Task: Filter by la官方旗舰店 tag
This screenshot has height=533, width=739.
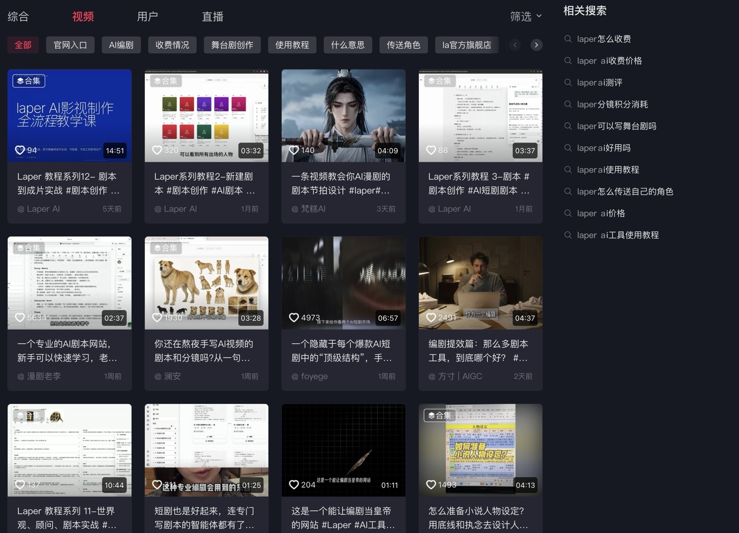Action: coord(467,45)
